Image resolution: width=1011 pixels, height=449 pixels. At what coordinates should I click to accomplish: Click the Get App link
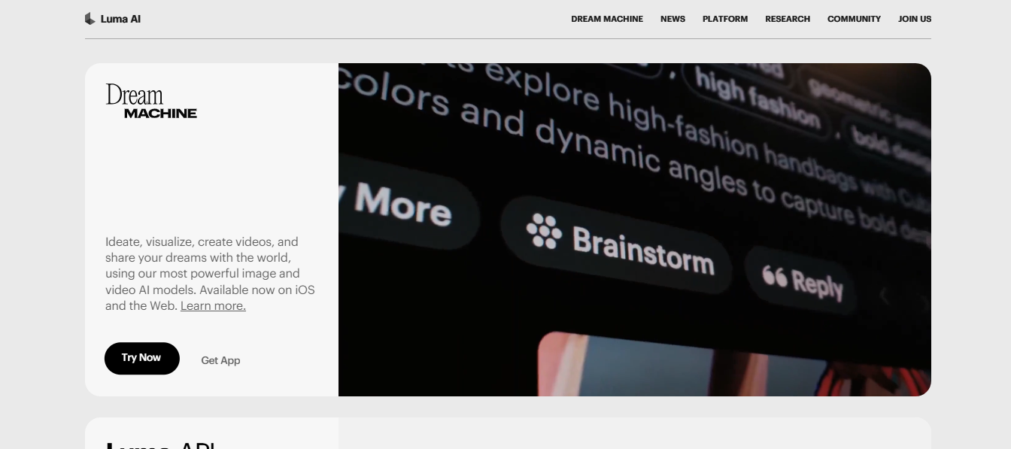click(x=220, y=360)
